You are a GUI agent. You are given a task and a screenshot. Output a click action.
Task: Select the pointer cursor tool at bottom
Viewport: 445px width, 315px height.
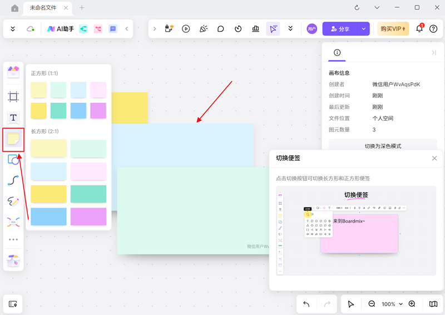[351, 304]
